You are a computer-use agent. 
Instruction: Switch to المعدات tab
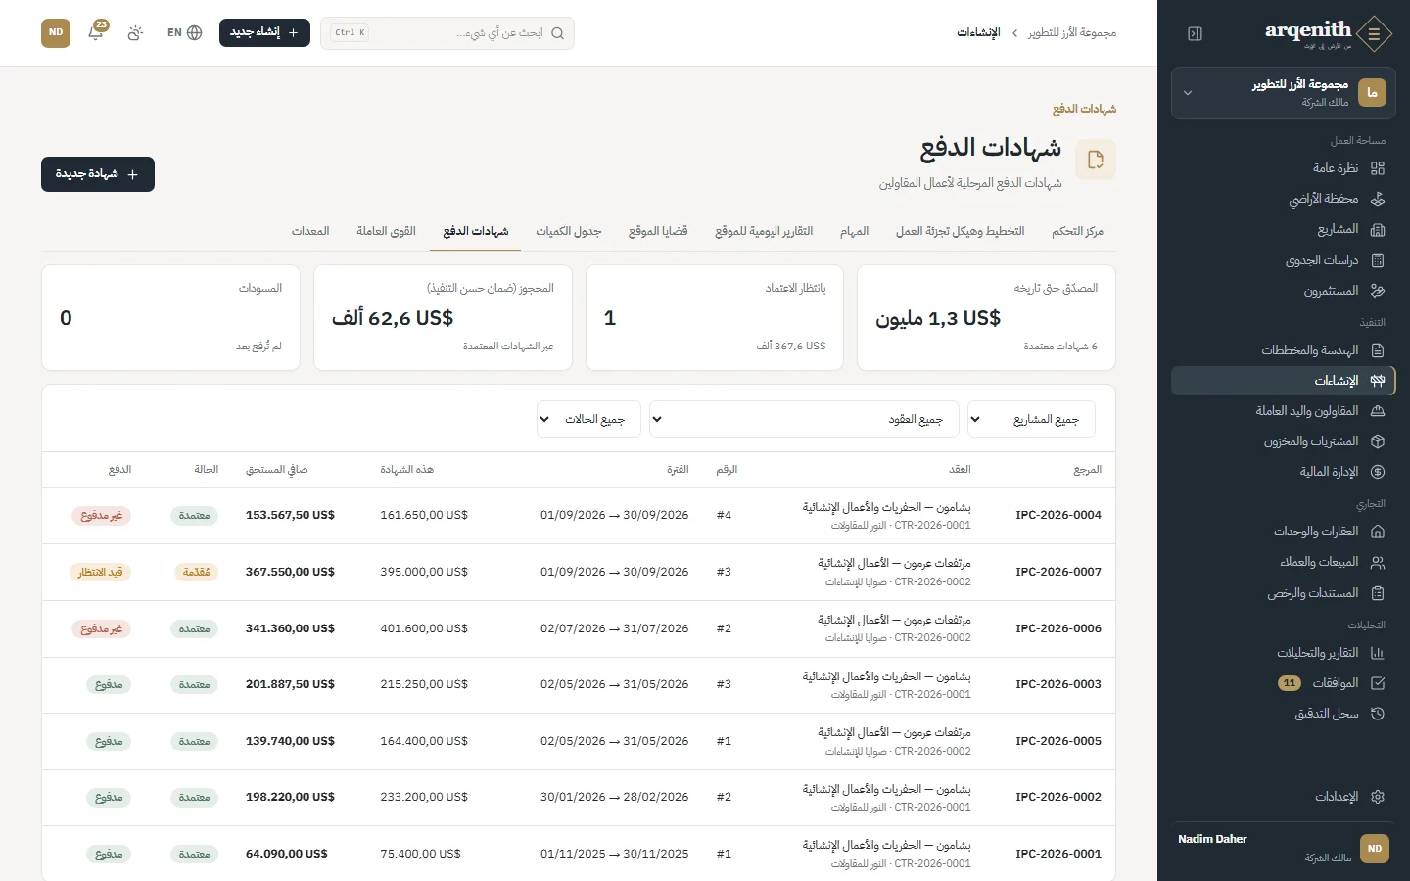(x=310, y=231)
